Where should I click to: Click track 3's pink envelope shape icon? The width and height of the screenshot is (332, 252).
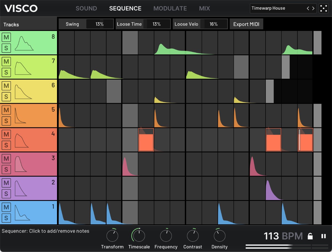pyautogui.click(x=21, y=164)
